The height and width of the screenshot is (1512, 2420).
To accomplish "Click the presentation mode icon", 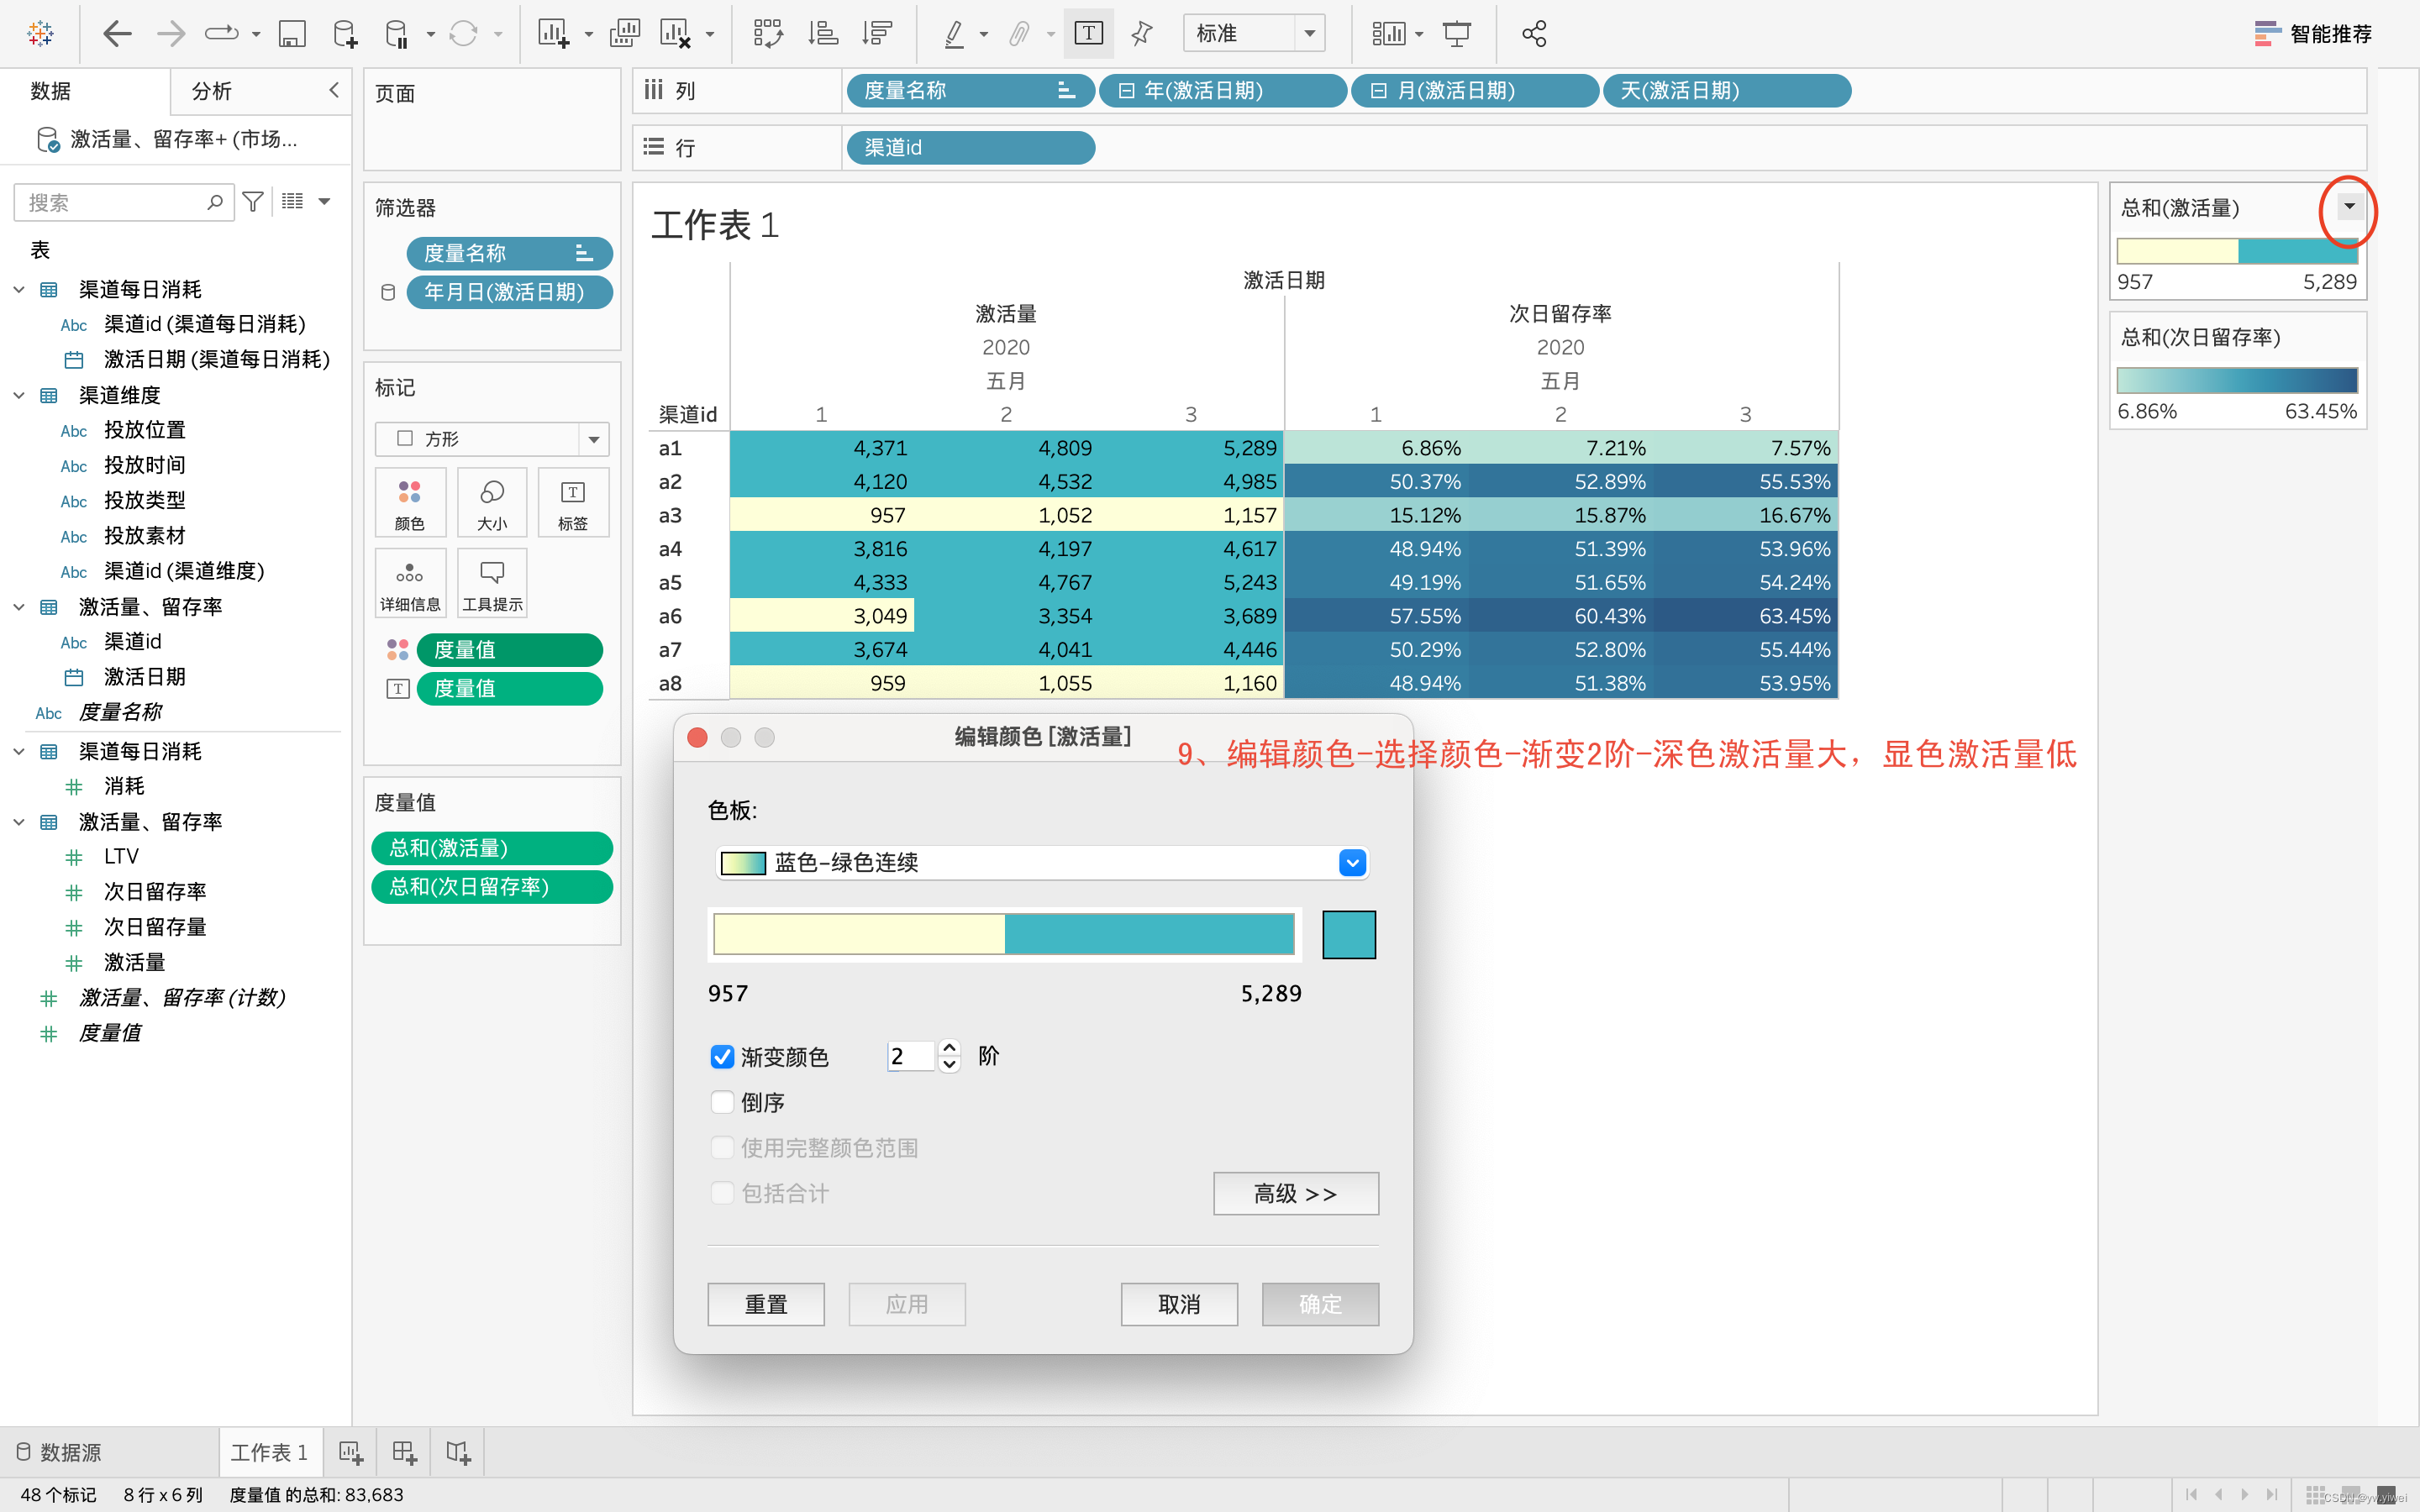I will coord(1457,34).
